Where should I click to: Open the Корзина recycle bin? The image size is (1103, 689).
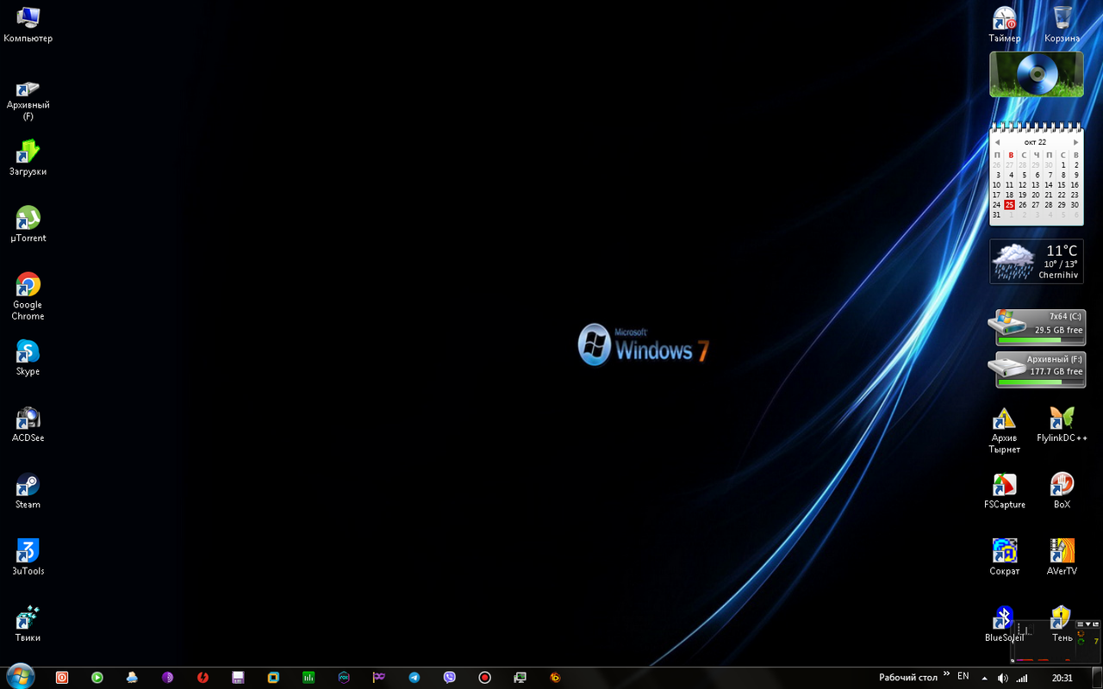pos(1062,24)
